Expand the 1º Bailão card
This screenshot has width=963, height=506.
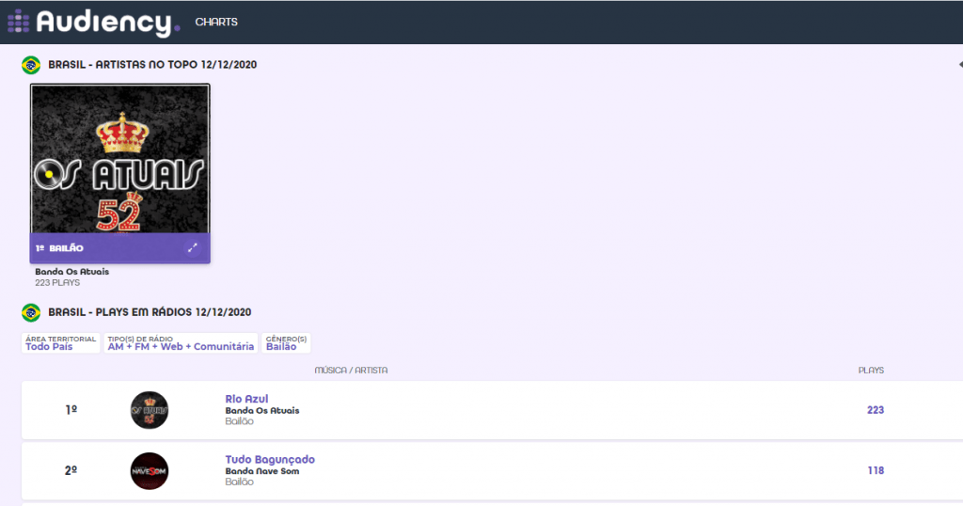click(x=192, y=247)
